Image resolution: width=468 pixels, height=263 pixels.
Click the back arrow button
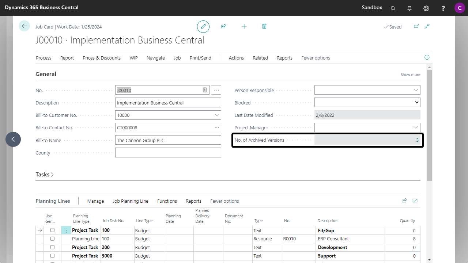[24, 26]
